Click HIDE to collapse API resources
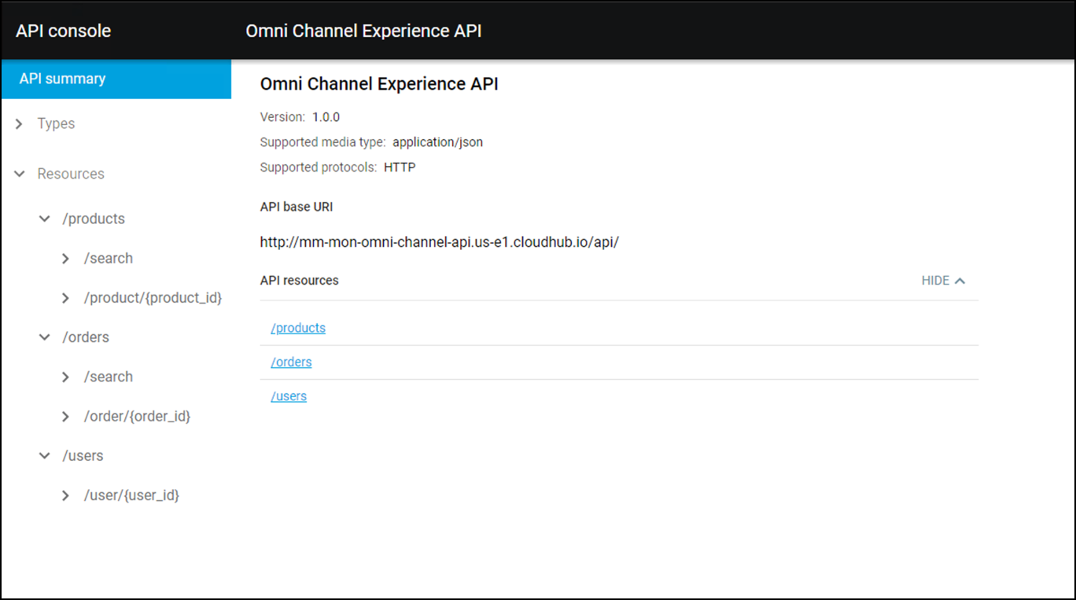The width and height of the screenshot is (1076, 600). pyautogui.click(x=943, y=281)
